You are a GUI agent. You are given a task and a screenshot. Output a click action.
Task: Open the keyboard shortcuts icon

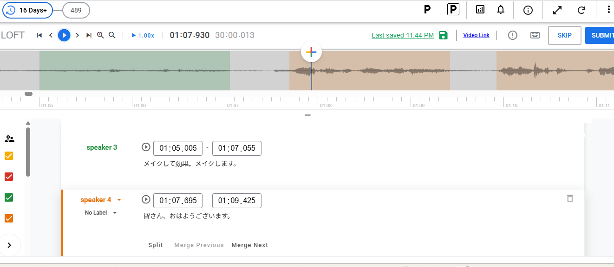click(x=535, y=35)
